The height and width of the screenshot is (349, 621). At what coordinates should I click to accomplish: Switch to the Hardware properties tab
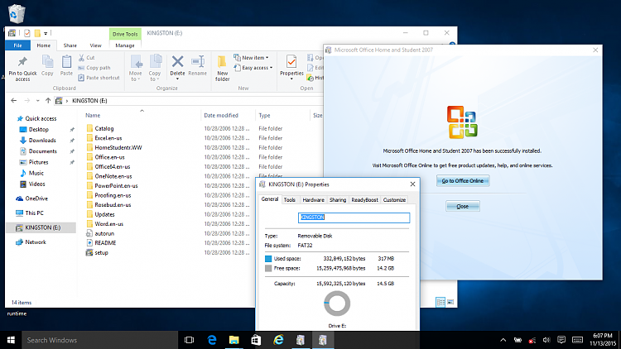pyautogui.click(x=313, y=200)
